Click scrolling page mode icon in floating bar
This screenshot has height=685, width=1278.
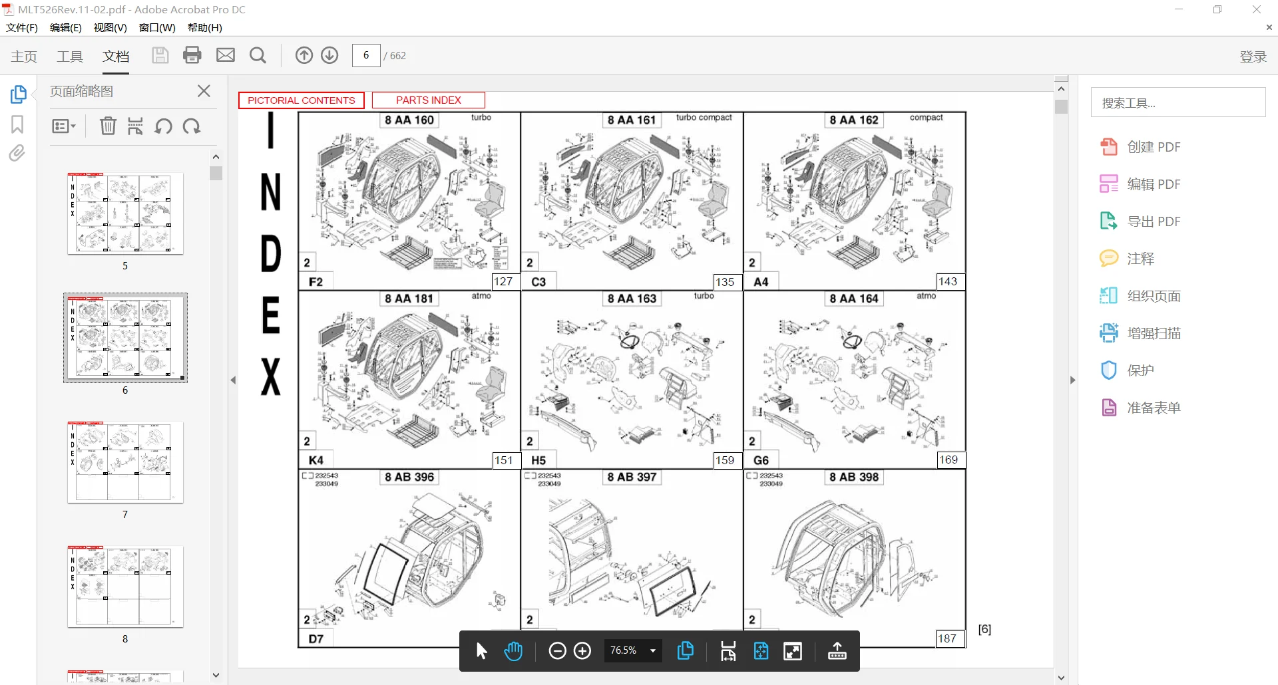tap(728, 651)
